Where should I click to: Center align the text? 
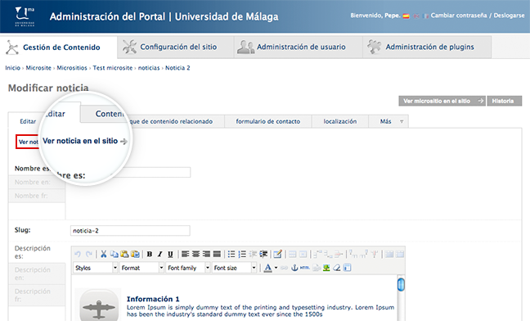click(x=195, y=254)
